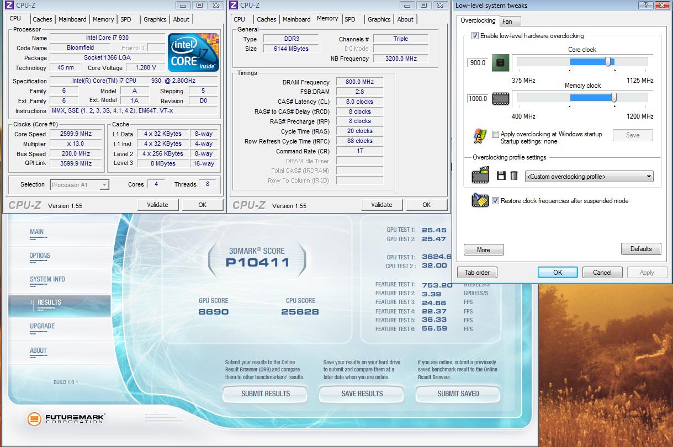Open SPD tab in the Memory CPU-Z window

pyautogui.click(x=350, y=19)
